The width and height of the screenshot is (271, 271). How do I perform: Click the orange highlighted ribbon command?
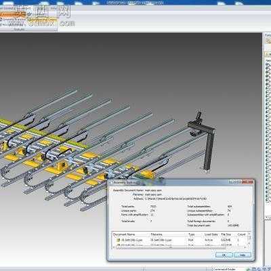[x=13, y=14]
